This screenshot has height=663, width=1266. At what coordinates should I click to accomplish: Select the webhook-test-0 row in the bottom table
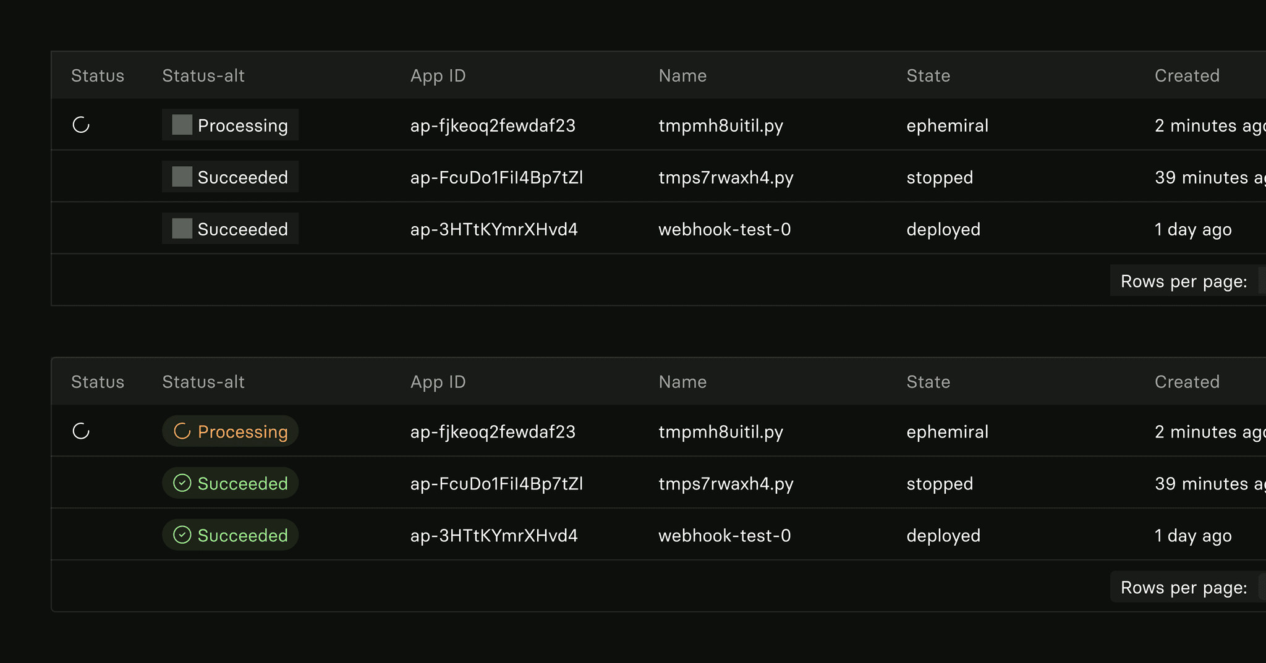[x=658, y=534]
